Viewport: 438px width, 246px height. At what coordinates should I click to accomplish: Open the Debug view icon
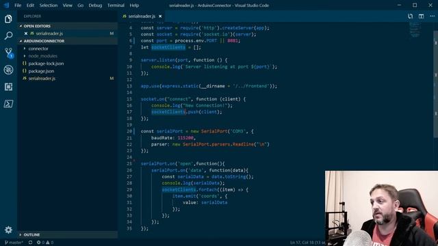coord(8,70)
